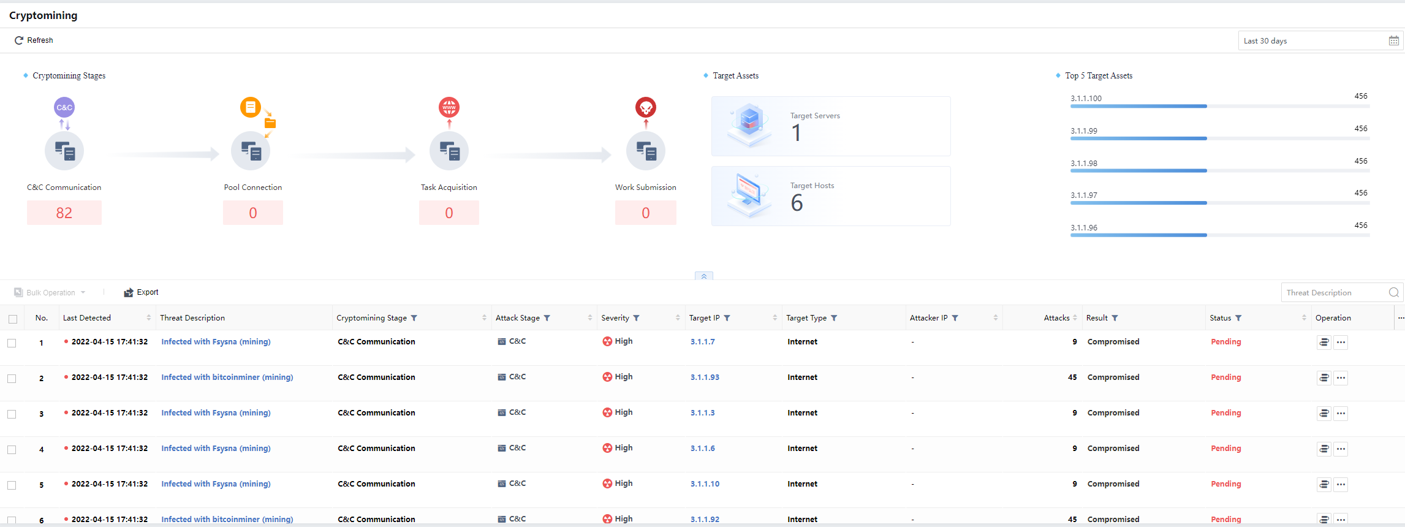Screen dimensions: 1405x527
Task: Click the Refresh icon
Action: [19, 40]
